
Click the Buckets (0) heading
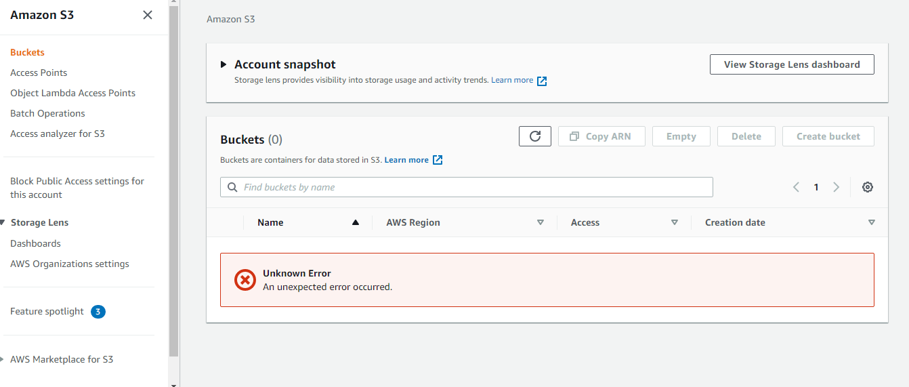[251, 140]
